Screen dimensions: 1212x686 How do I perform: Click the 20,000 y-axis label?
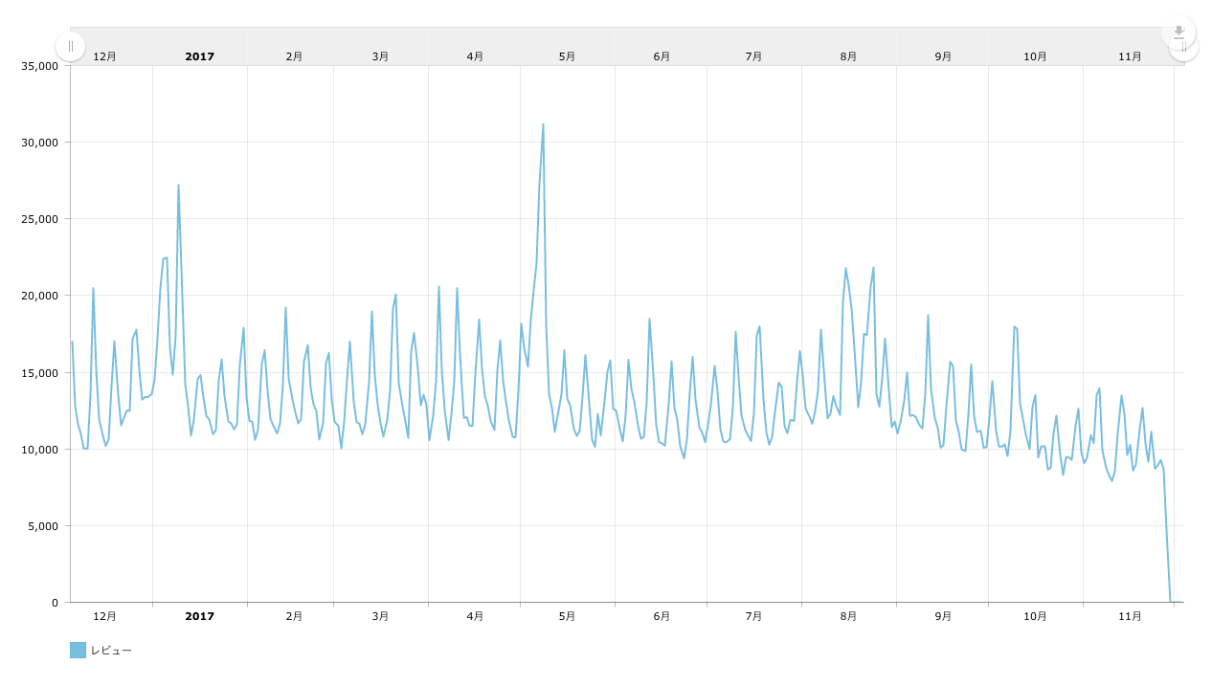point(39,296)
